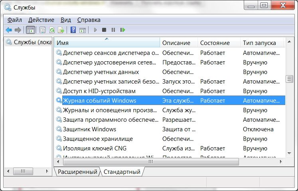298x191 pixels.
Task: Select Службы (локальные) in the tree
Action: 28,42
